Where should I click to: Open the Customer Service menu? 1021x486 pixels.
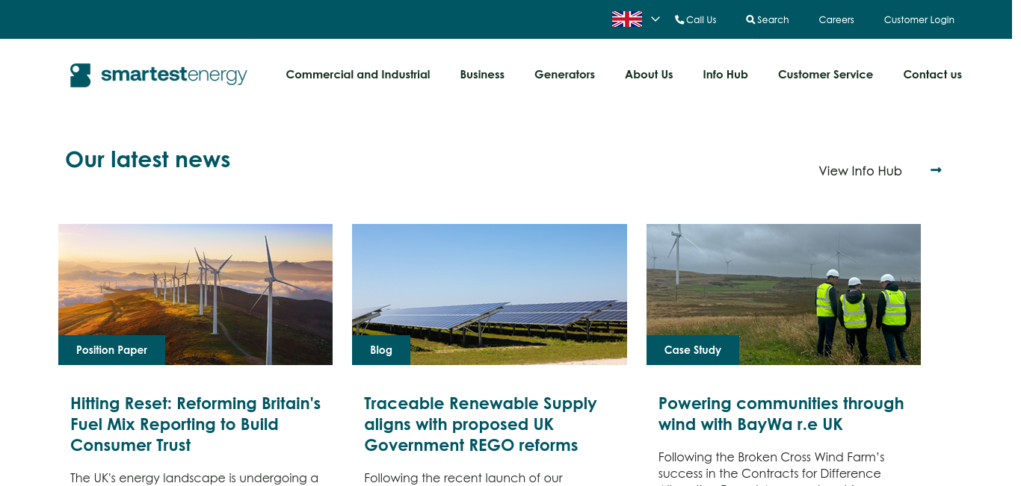pyautogui.click(x=825, y=75)
